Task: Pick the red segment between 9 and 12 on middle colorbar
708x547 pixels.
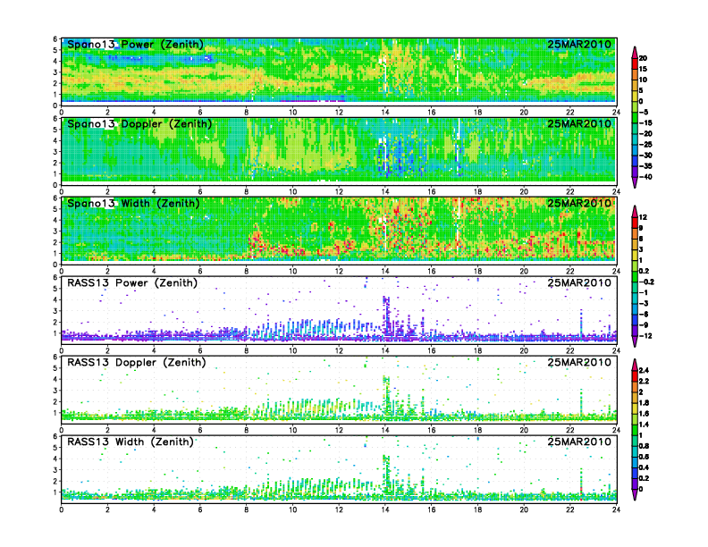Action: tap(635, 223)
